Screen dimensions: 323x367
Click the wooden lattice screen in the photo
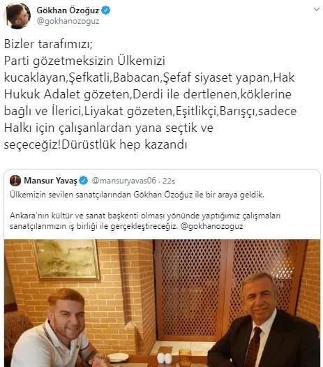tap(225, 288)
